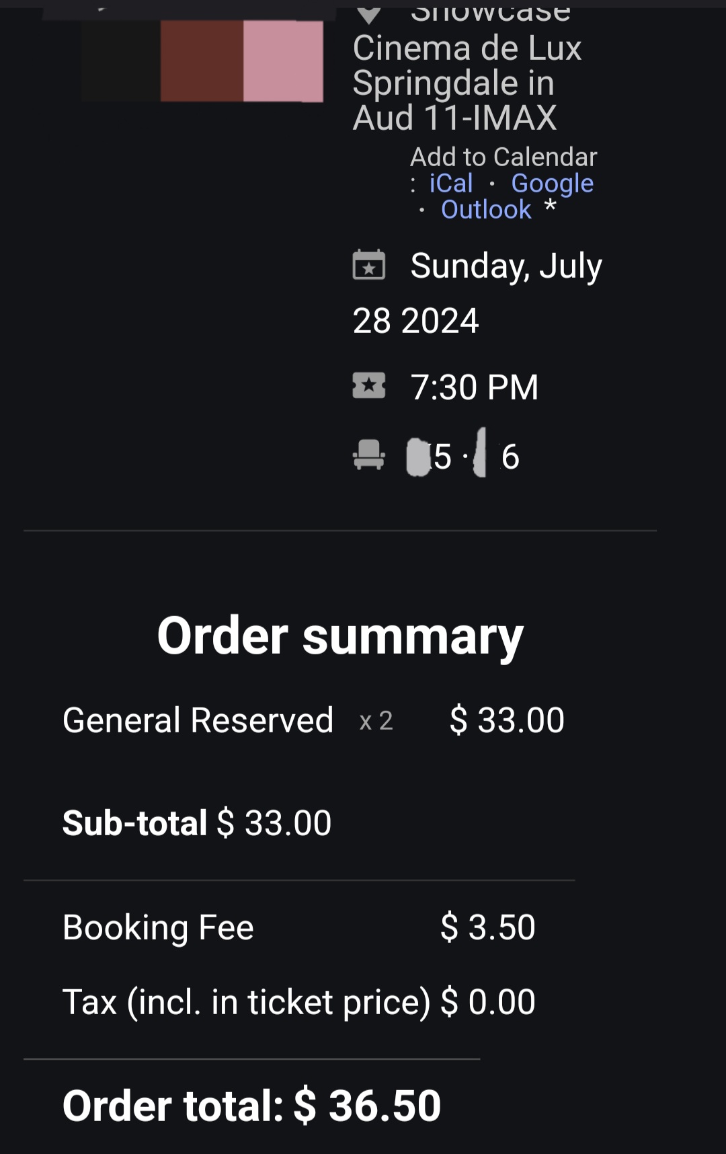Click the calendar icon next to date

369,265
